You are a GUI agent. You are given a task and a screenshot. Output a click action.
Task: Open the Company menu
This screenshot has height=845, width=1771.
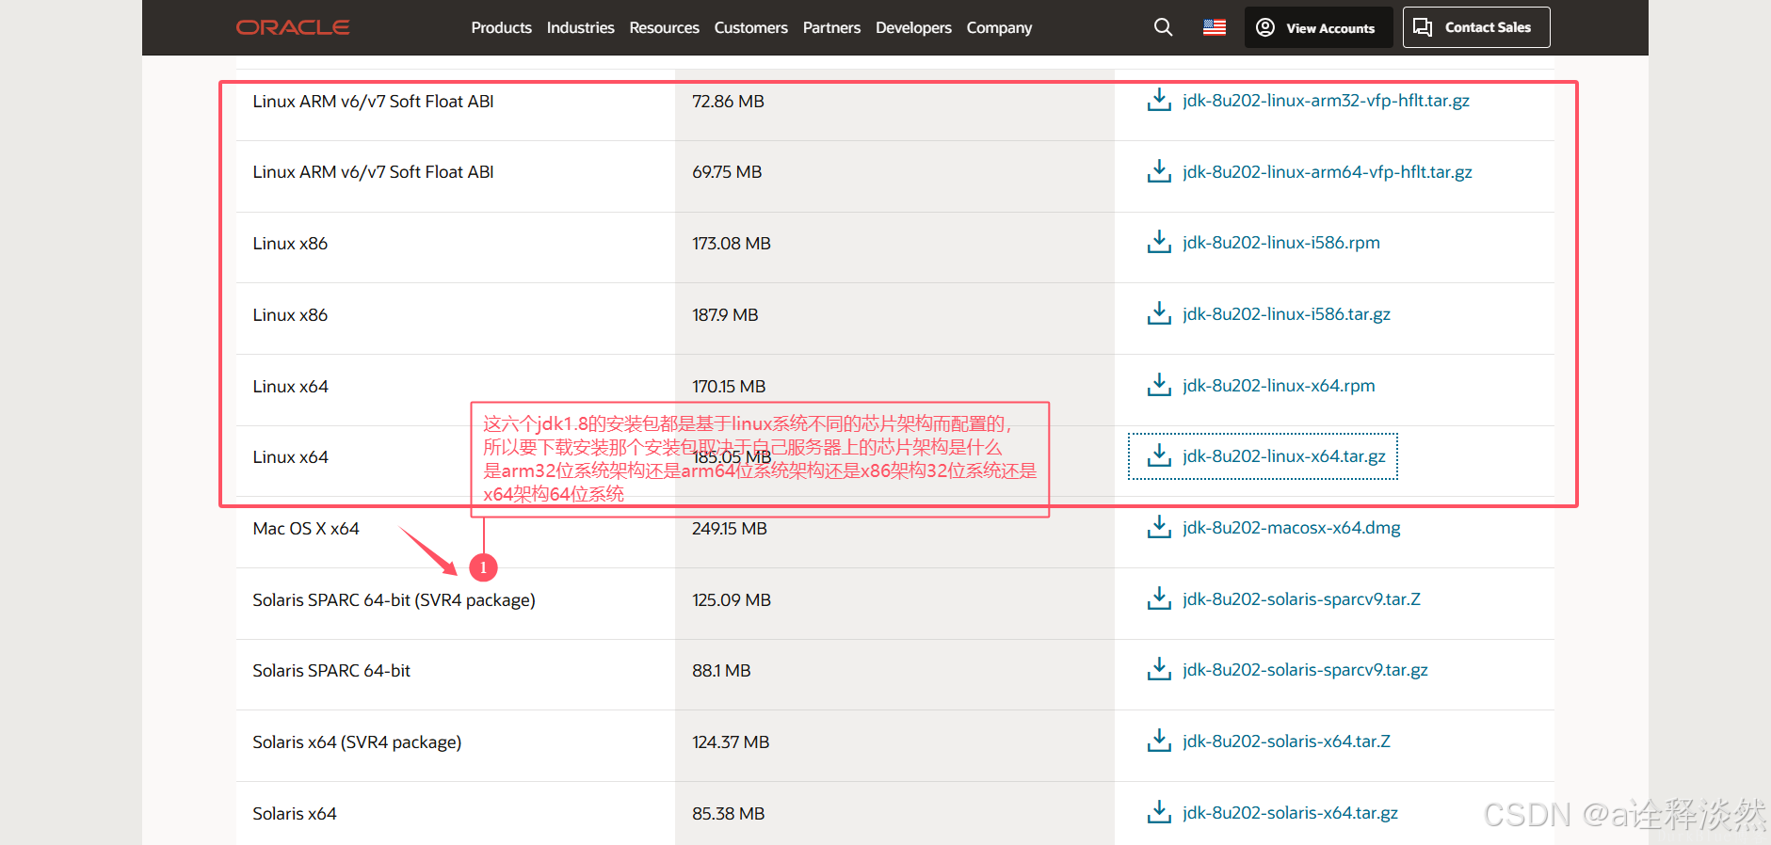(x=999, y=28)
